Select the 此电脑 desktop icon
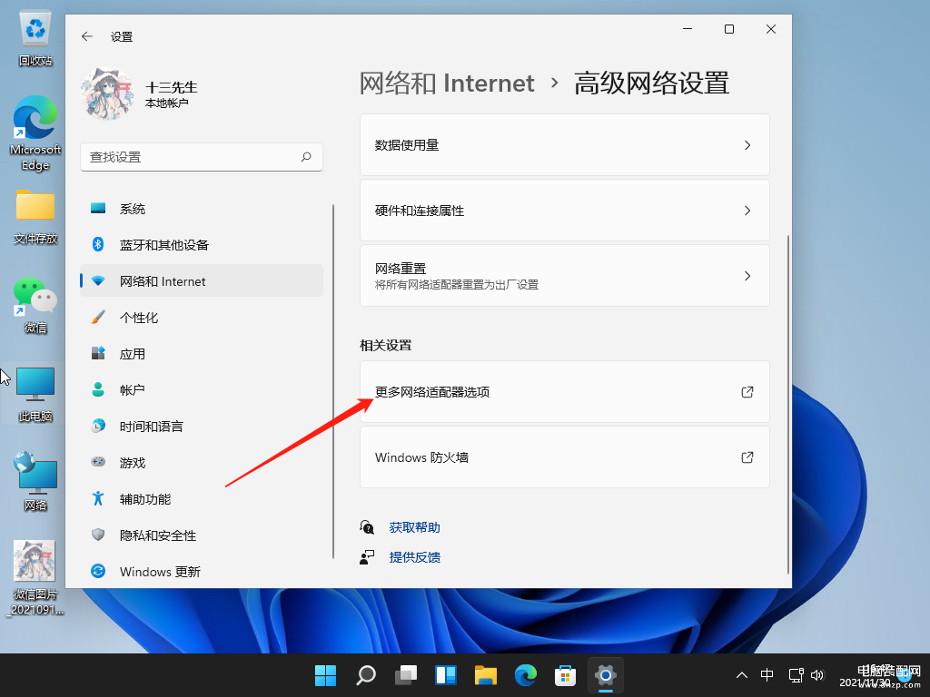The height and width of the screenshot is (697, 930). tap(35, 394)
